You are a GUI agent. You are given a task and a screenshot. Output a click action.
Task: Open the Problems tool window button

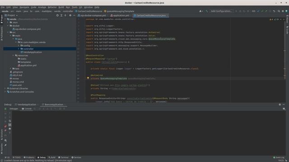click(x=29, y=157)
